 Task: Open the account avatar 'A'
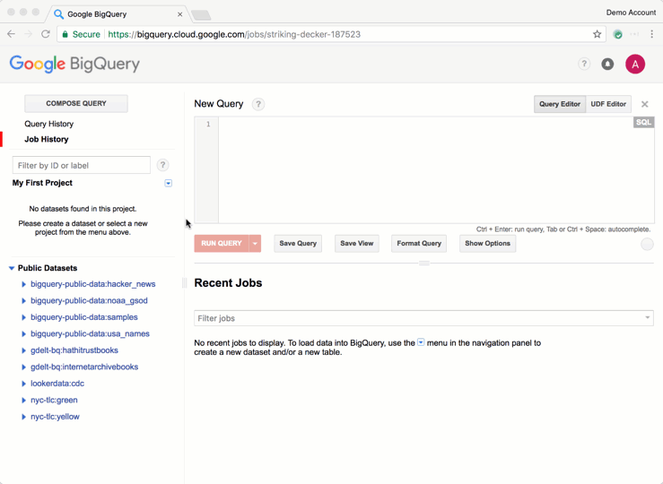[x=635, y=65]
